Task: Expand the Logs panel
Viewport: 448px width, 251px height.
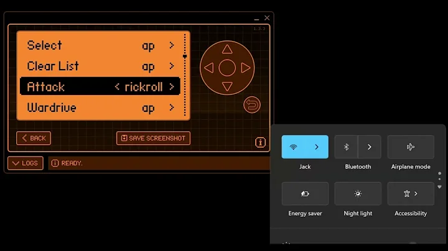Action: (26, 163)
